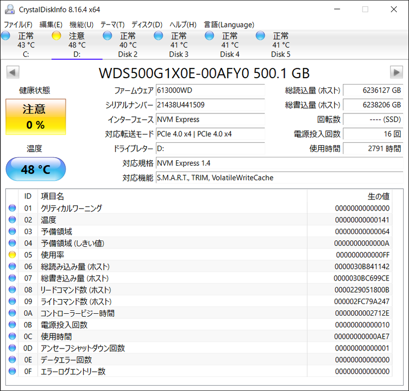Open the ヘルプ(H) menu
This screenshot has height=391, width=409.
click(x=183, y=24)
